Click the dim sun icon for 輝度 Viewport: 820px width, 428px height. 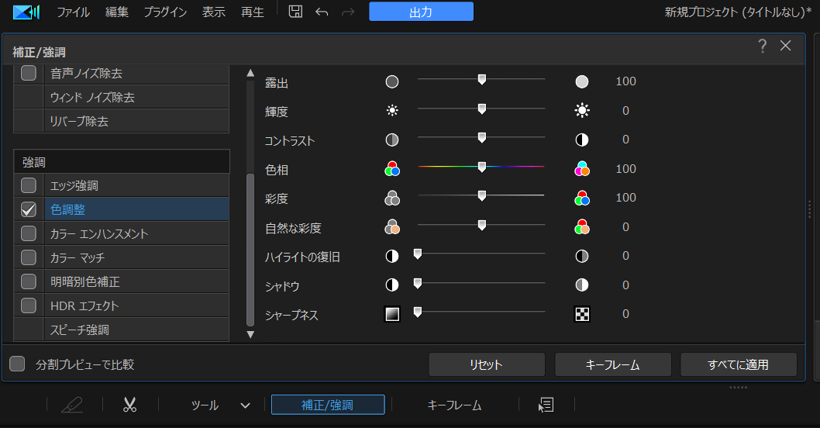[391, 110]
